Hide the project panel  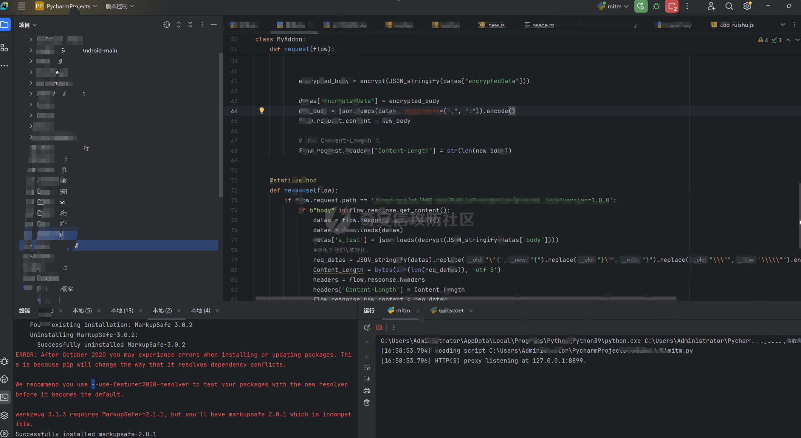[x=214, y=25]
